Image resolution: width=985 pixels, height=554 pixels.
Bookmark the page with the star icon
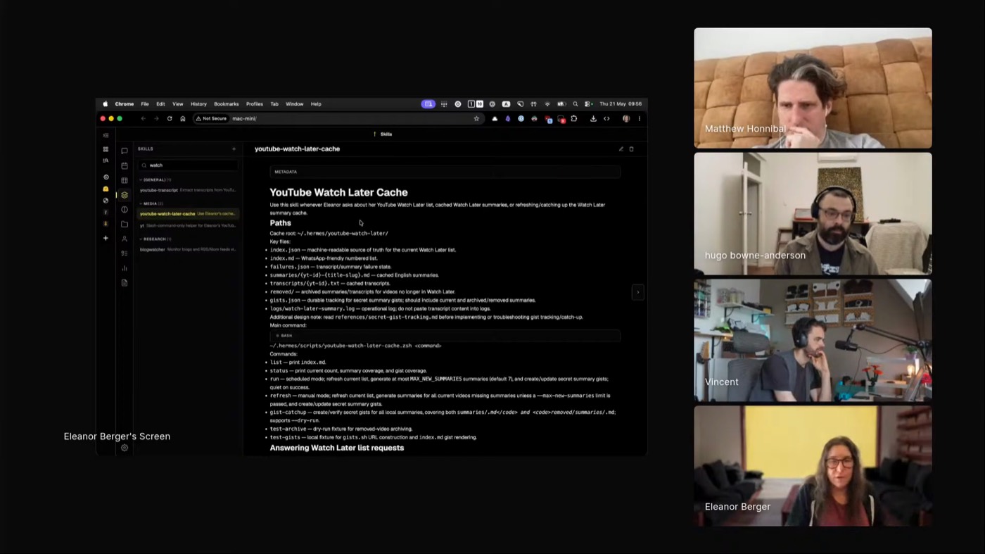(476, 118)
